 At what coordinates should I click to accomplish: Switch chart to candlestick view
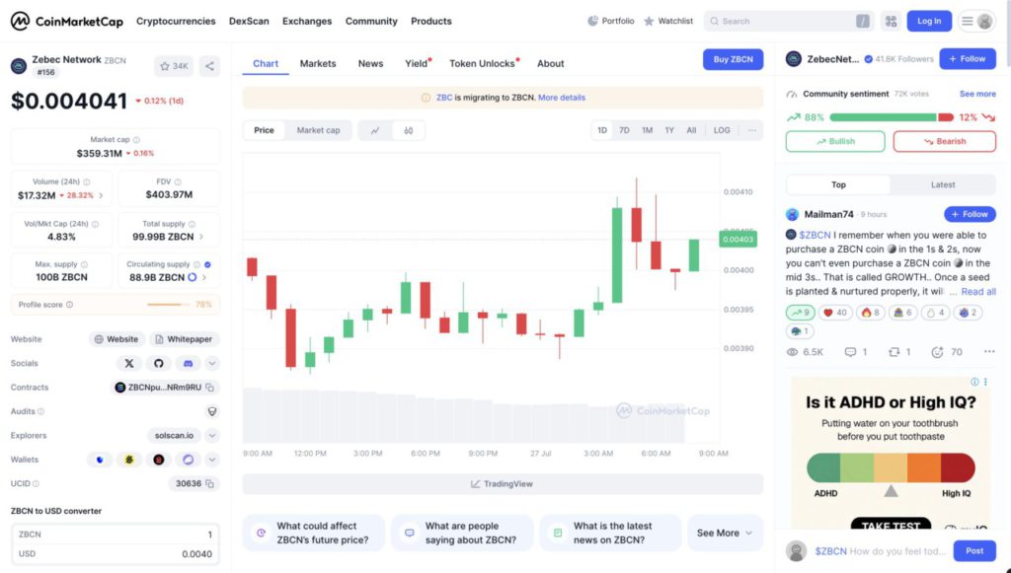408,130
